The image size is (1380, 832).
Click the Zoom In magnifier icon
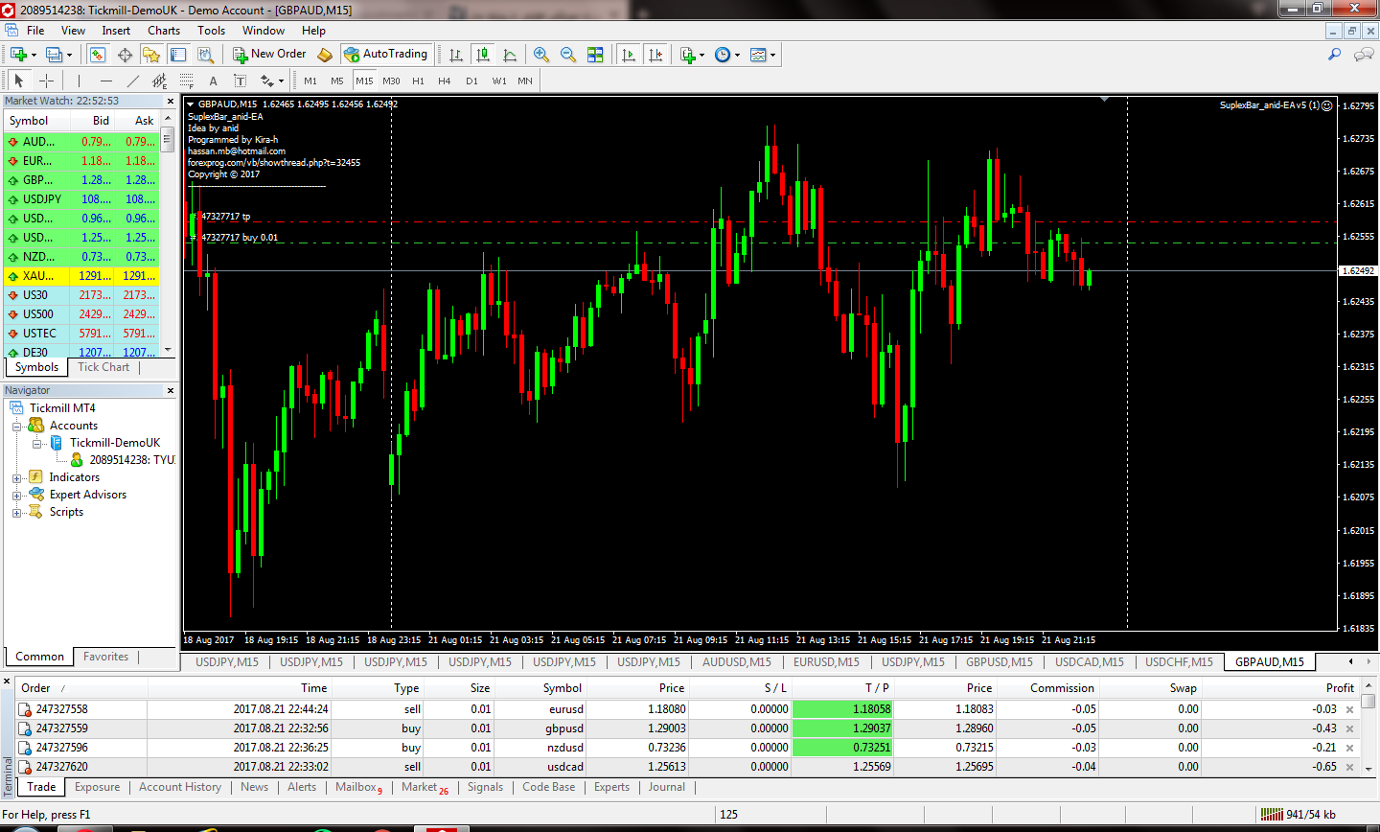click(541, 55)
